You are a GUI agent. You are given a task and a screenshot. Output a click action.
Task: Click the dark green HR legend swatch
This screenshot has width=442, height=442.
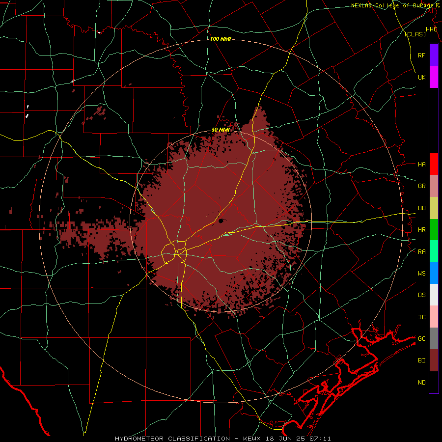point(434,229)
